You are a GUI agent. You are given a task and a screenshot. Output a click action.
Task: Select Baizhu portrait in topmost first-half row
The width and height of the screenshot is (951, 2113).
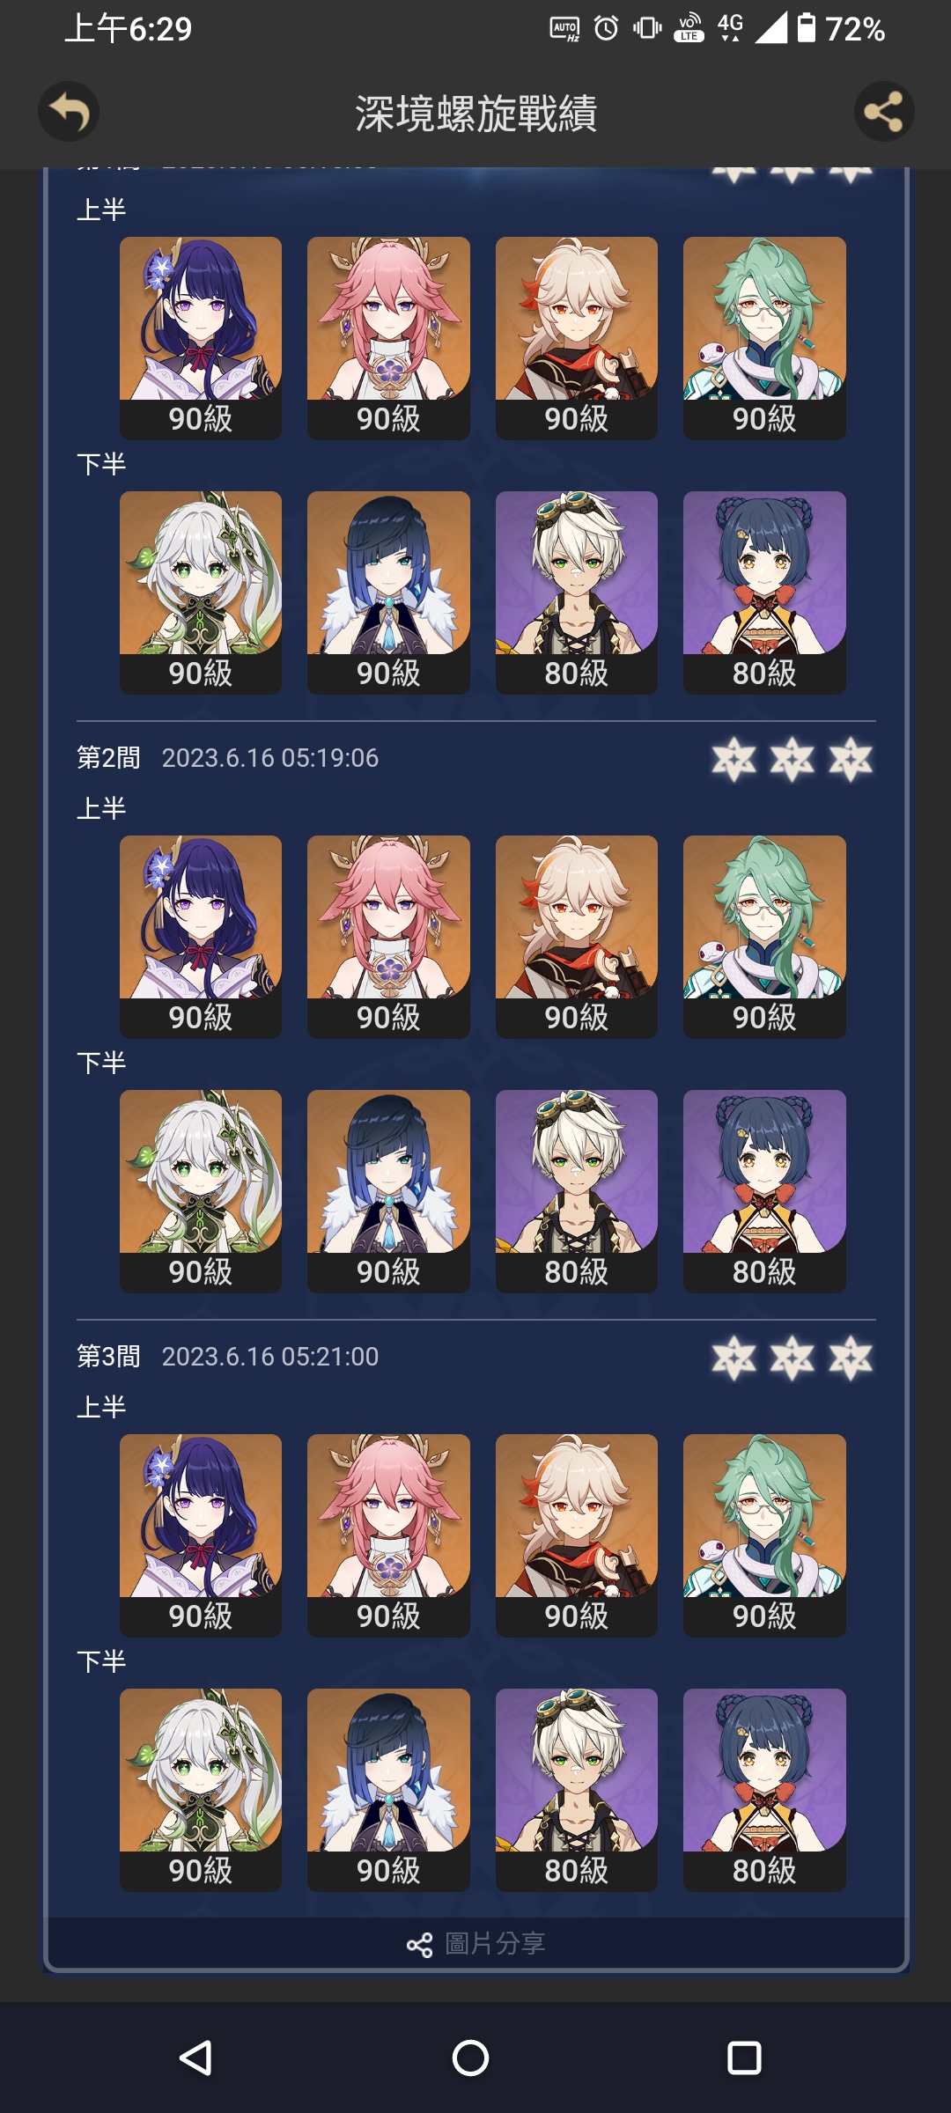click(764, 338)
